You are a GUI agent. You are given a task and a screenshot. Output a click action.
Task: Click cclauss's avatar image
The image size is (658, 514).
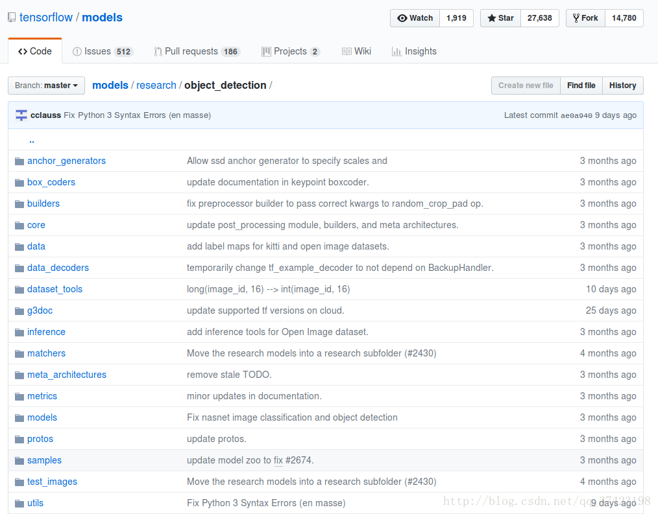pos(21,115)
